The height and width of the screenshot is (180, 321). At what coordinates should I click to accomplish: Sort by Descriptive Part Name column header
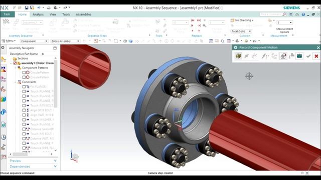pos(27,54)
